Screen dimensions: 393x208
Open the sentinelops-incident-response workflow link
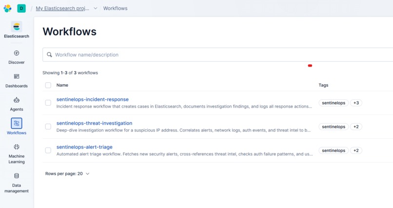coord(93,99)
